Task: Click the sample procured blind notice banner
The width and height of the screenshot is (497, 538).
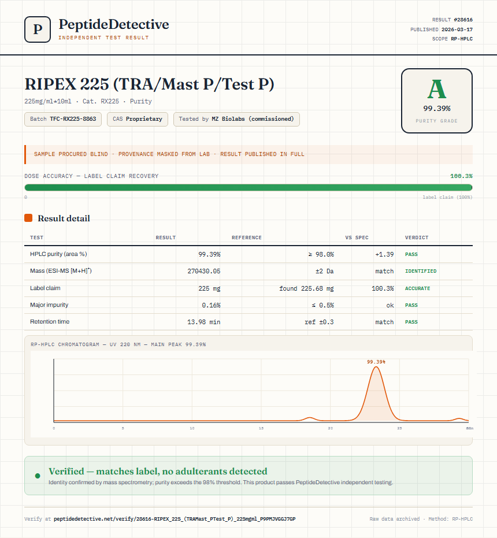Action: click(248, 154)
